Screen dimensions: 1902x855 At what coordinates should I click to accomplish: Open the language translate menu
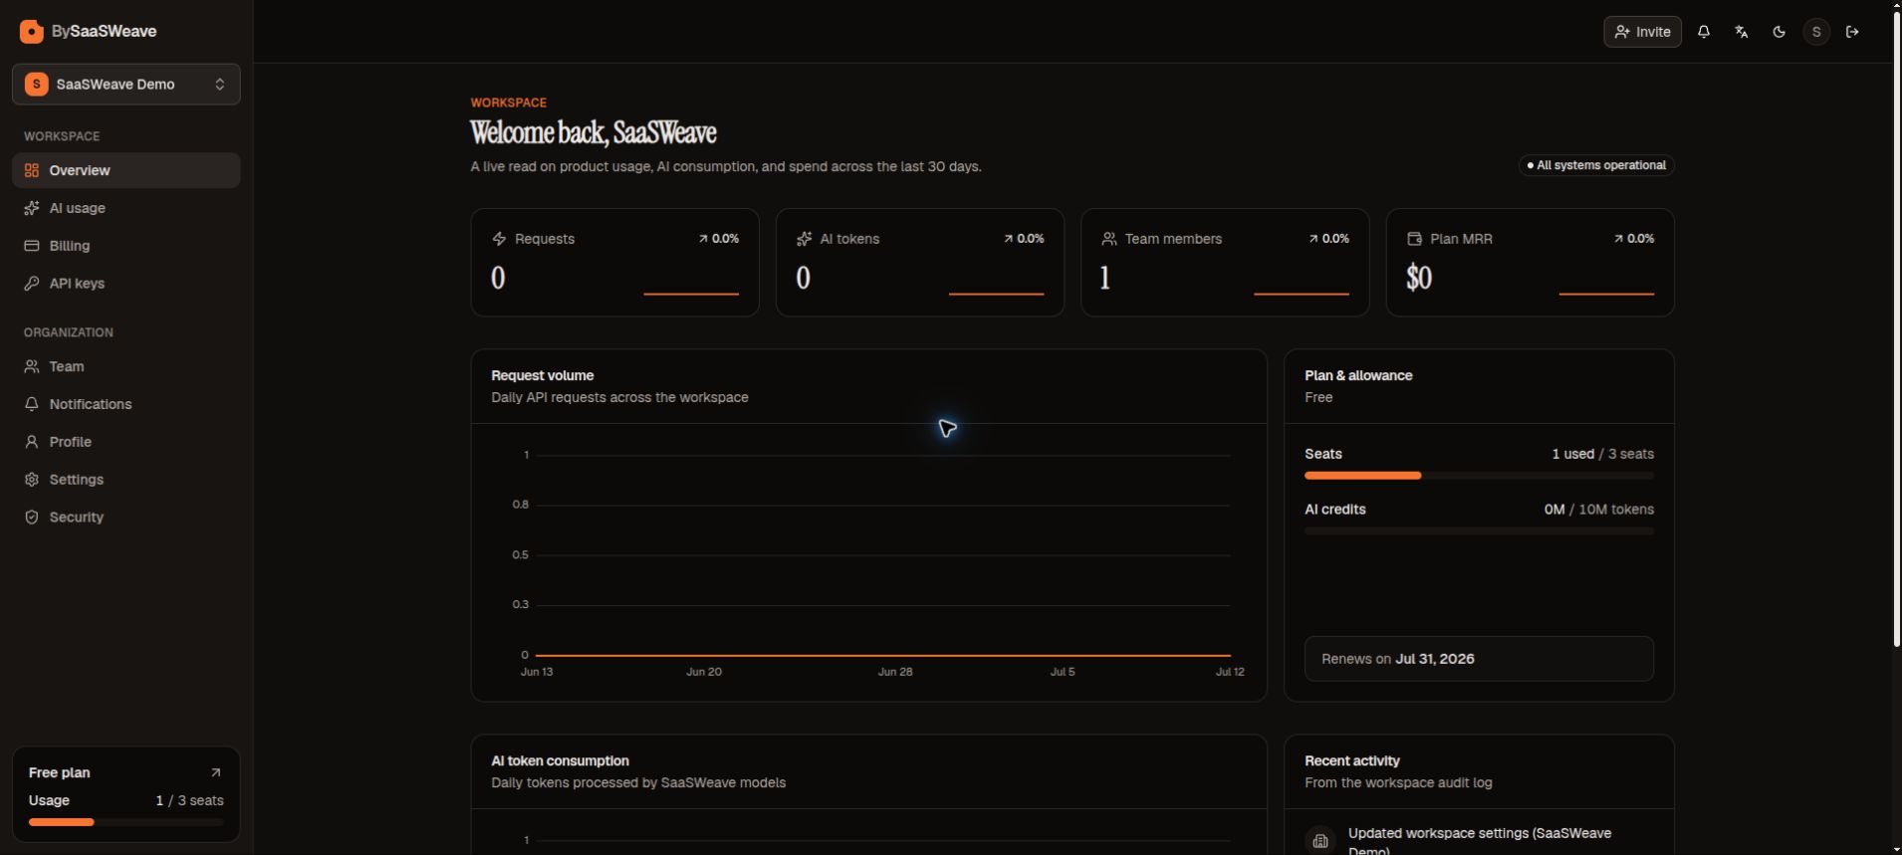pyautogui.click(x=1742, y=32)
